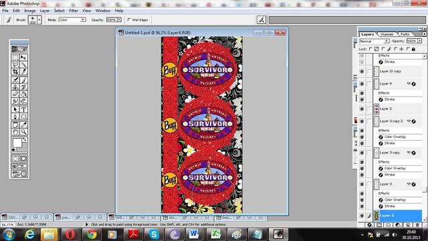The image size is (428, 241).
Task: Select the Type tool in toolbox
Action: pos(24,110)
